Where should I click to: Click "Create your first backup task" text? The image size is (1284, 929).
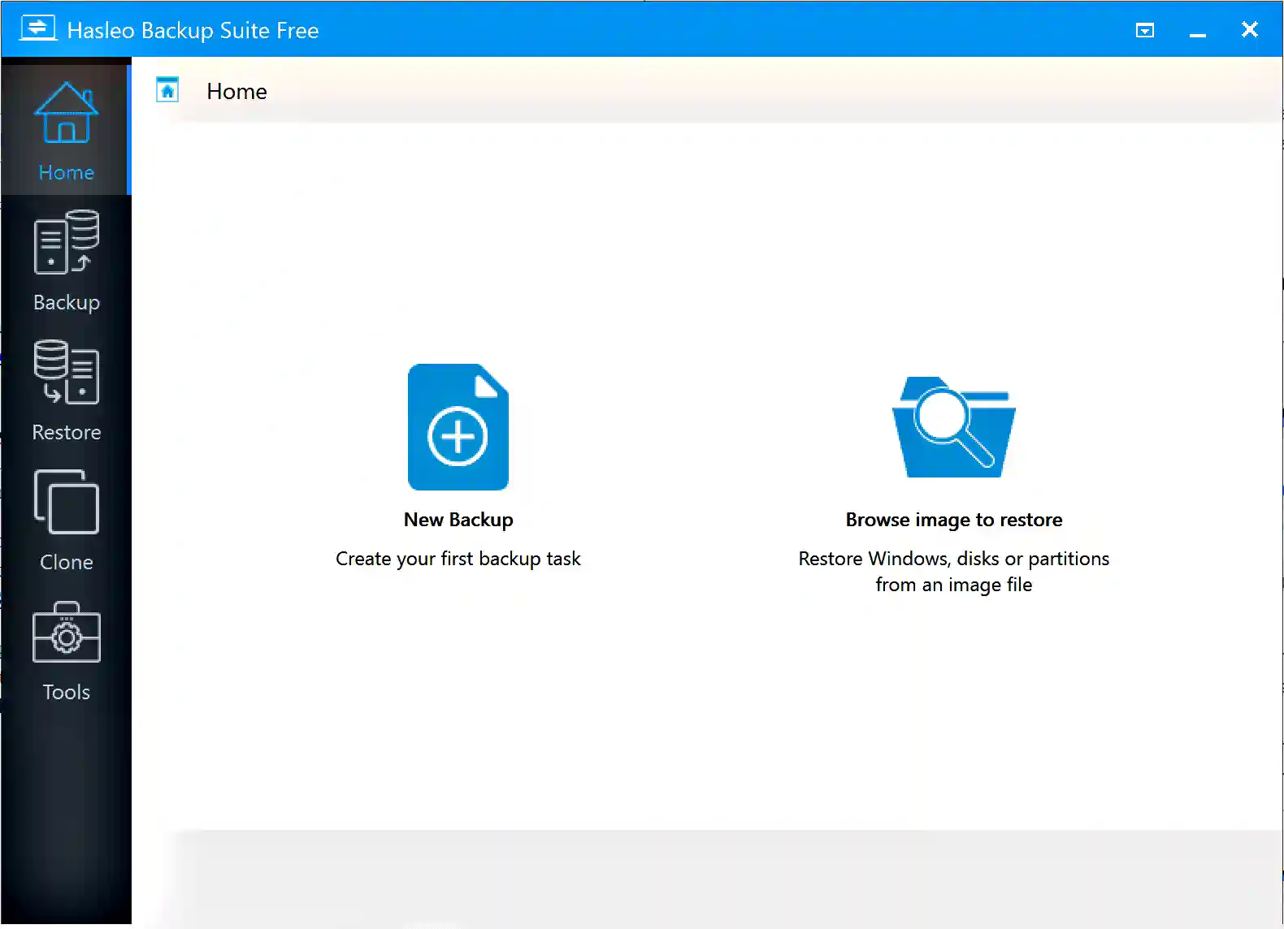[x=458, y=559]
